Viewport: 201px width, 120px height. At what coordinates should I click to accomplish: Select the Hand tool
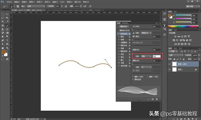3,48
